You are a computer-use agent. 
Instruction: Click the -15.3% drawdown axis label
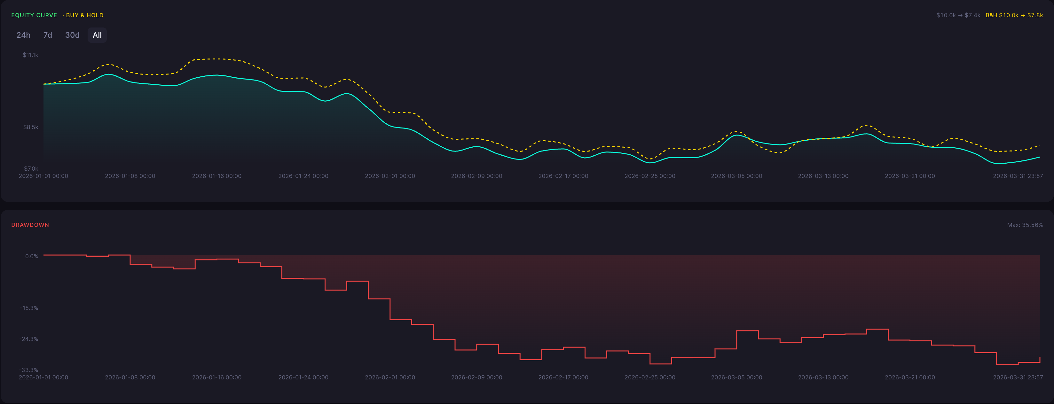click(29, 308)
